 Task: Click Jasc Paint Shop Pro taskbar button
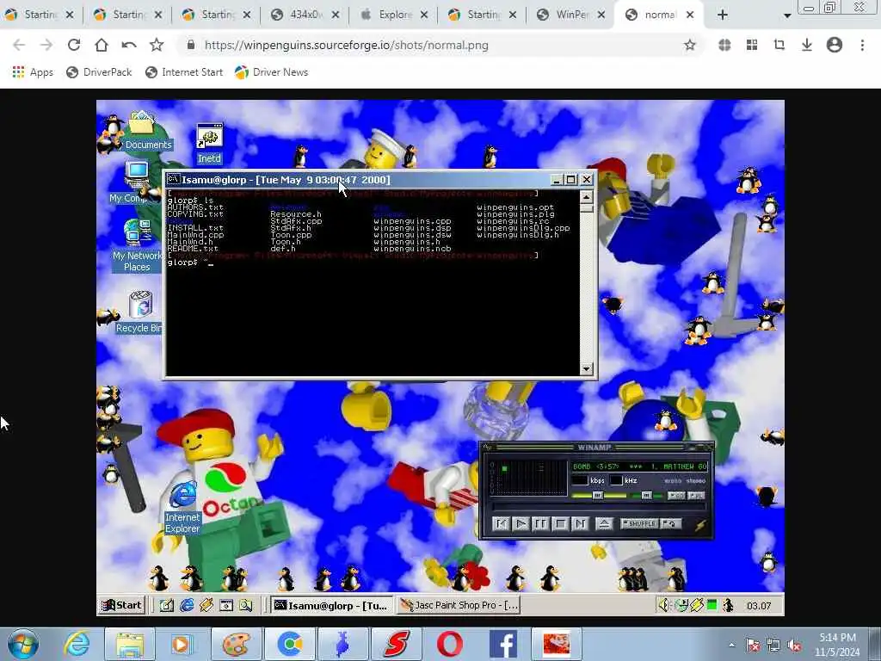[459, 605]
